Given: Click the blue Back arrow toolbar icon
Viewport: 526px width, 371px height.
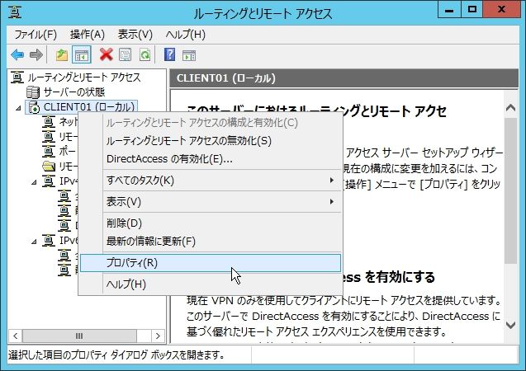Looking at the screenshot, I should tap(17, 54).
